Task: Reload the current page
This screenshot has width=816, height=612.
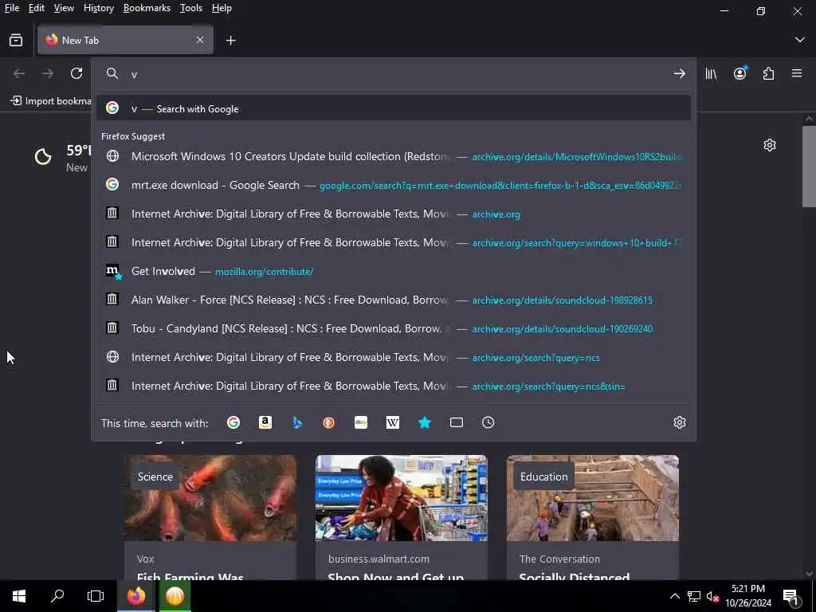Action: (76, 73)
